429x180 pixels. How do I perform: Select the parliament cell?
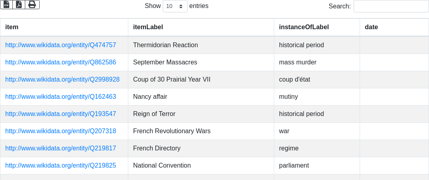tap(317, 166)
